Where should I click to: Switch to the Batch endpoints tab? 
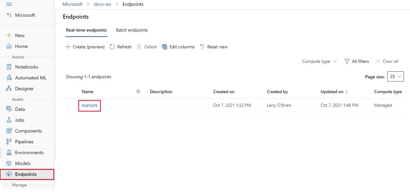tap(132, 30)
